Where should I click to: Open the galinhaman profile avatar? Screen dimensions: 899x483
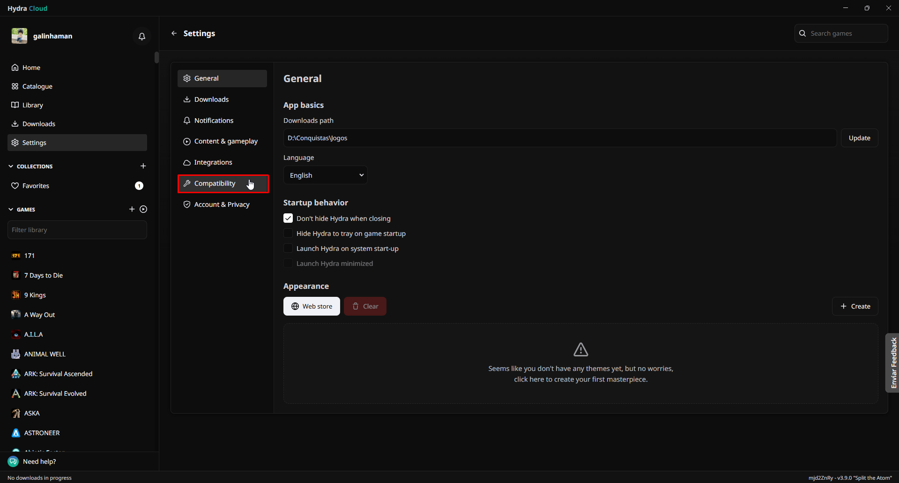point(20,36)
